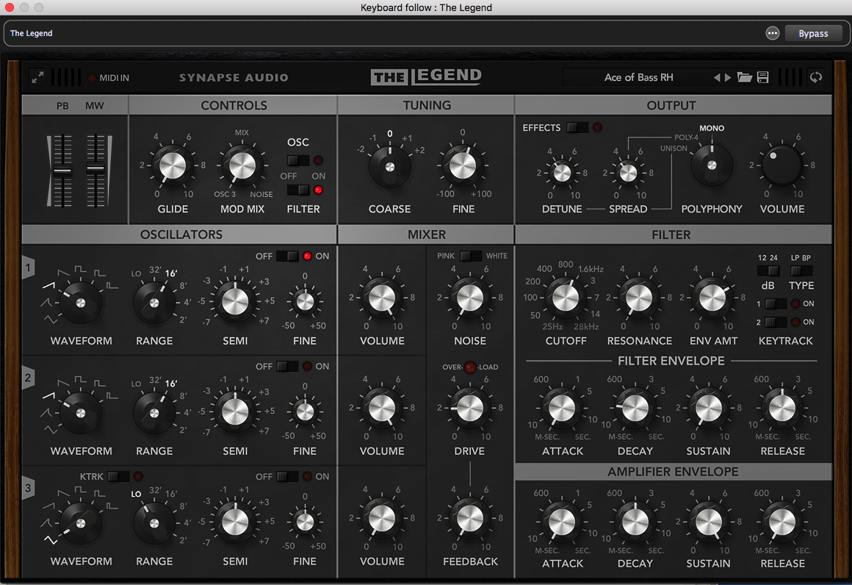Click oscillator 1 Range knob
Viewport: 852px width, 585px height.
click(154, 303)
